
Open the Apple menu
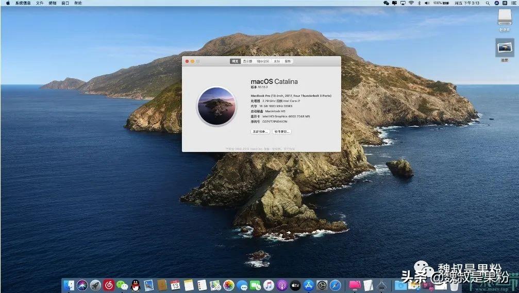[x=8, y=3]
